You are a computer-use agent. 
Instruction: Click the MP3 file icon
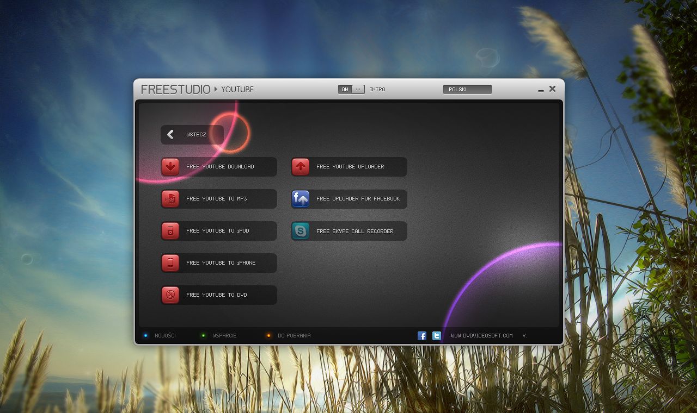coord(170,199)
